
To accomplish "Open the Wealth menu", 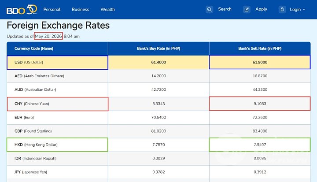I will tap(107, 10).
